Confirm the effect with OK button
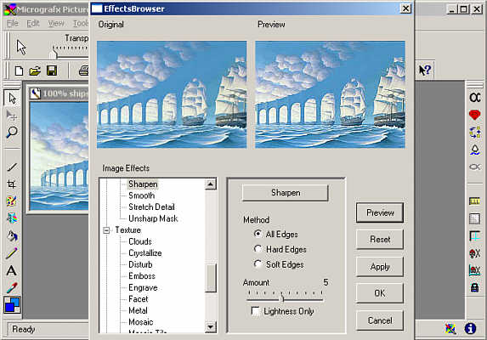 pos(380,293)
